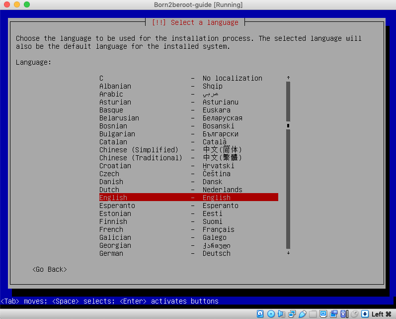Screen dimensions: 396x319
Task: Open the audio settings status icon
Action: [x=281, y=314]
